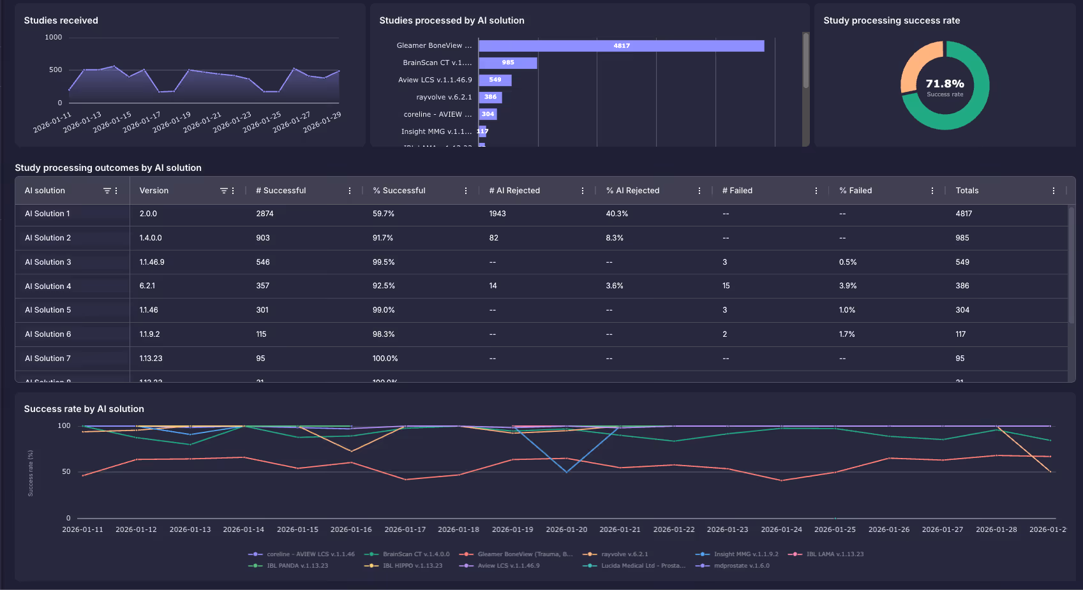Open the filter icon in Version column
Viewport: 1083px width, 590px height.
223,191
